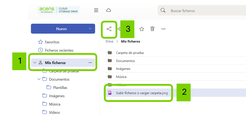Collapse the Documentos tree chevron

point(39,79)
